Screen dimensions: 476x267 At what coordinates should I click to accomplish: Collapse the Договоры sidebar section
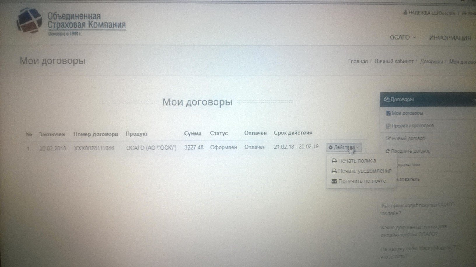428,99
